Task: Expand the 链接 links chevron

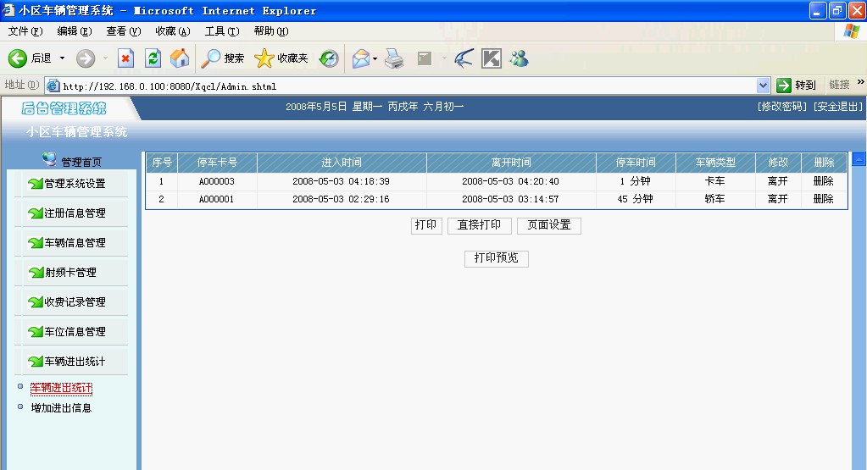Action: coord(860,82)
